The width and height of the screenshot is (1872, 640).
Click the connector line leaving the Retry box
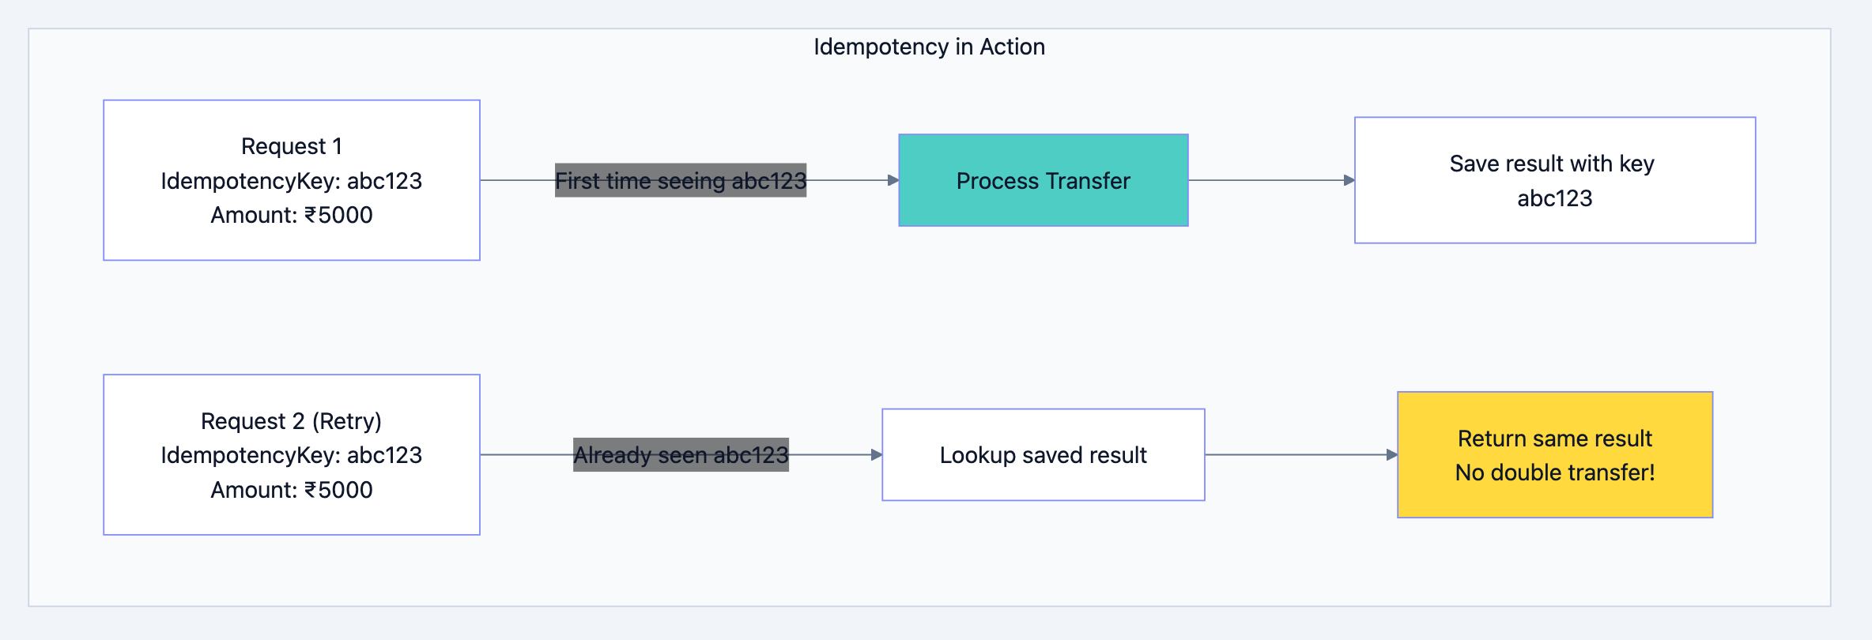pyautogui.click(x=526, y=455)
